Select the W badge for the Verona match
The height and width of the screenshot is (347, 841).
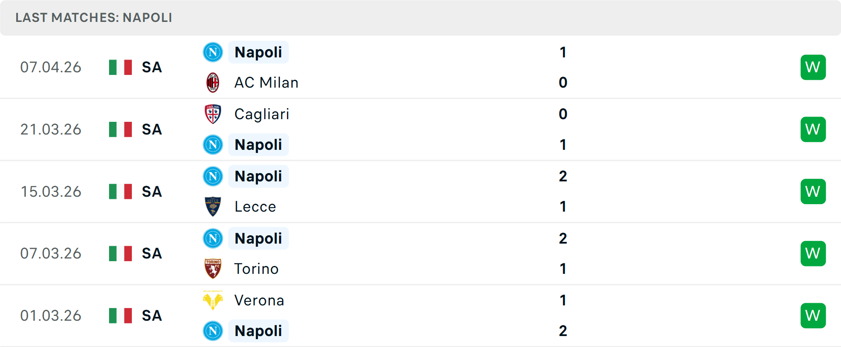tap(813, 315)
